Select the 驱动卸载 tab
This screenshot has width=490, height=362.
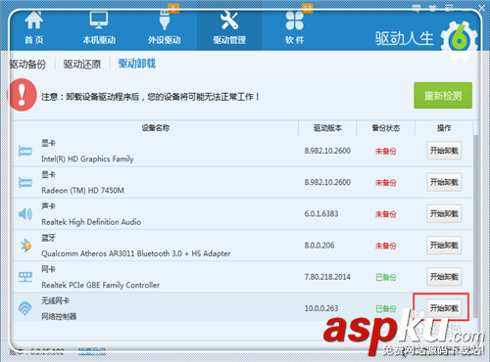point(137,64)
